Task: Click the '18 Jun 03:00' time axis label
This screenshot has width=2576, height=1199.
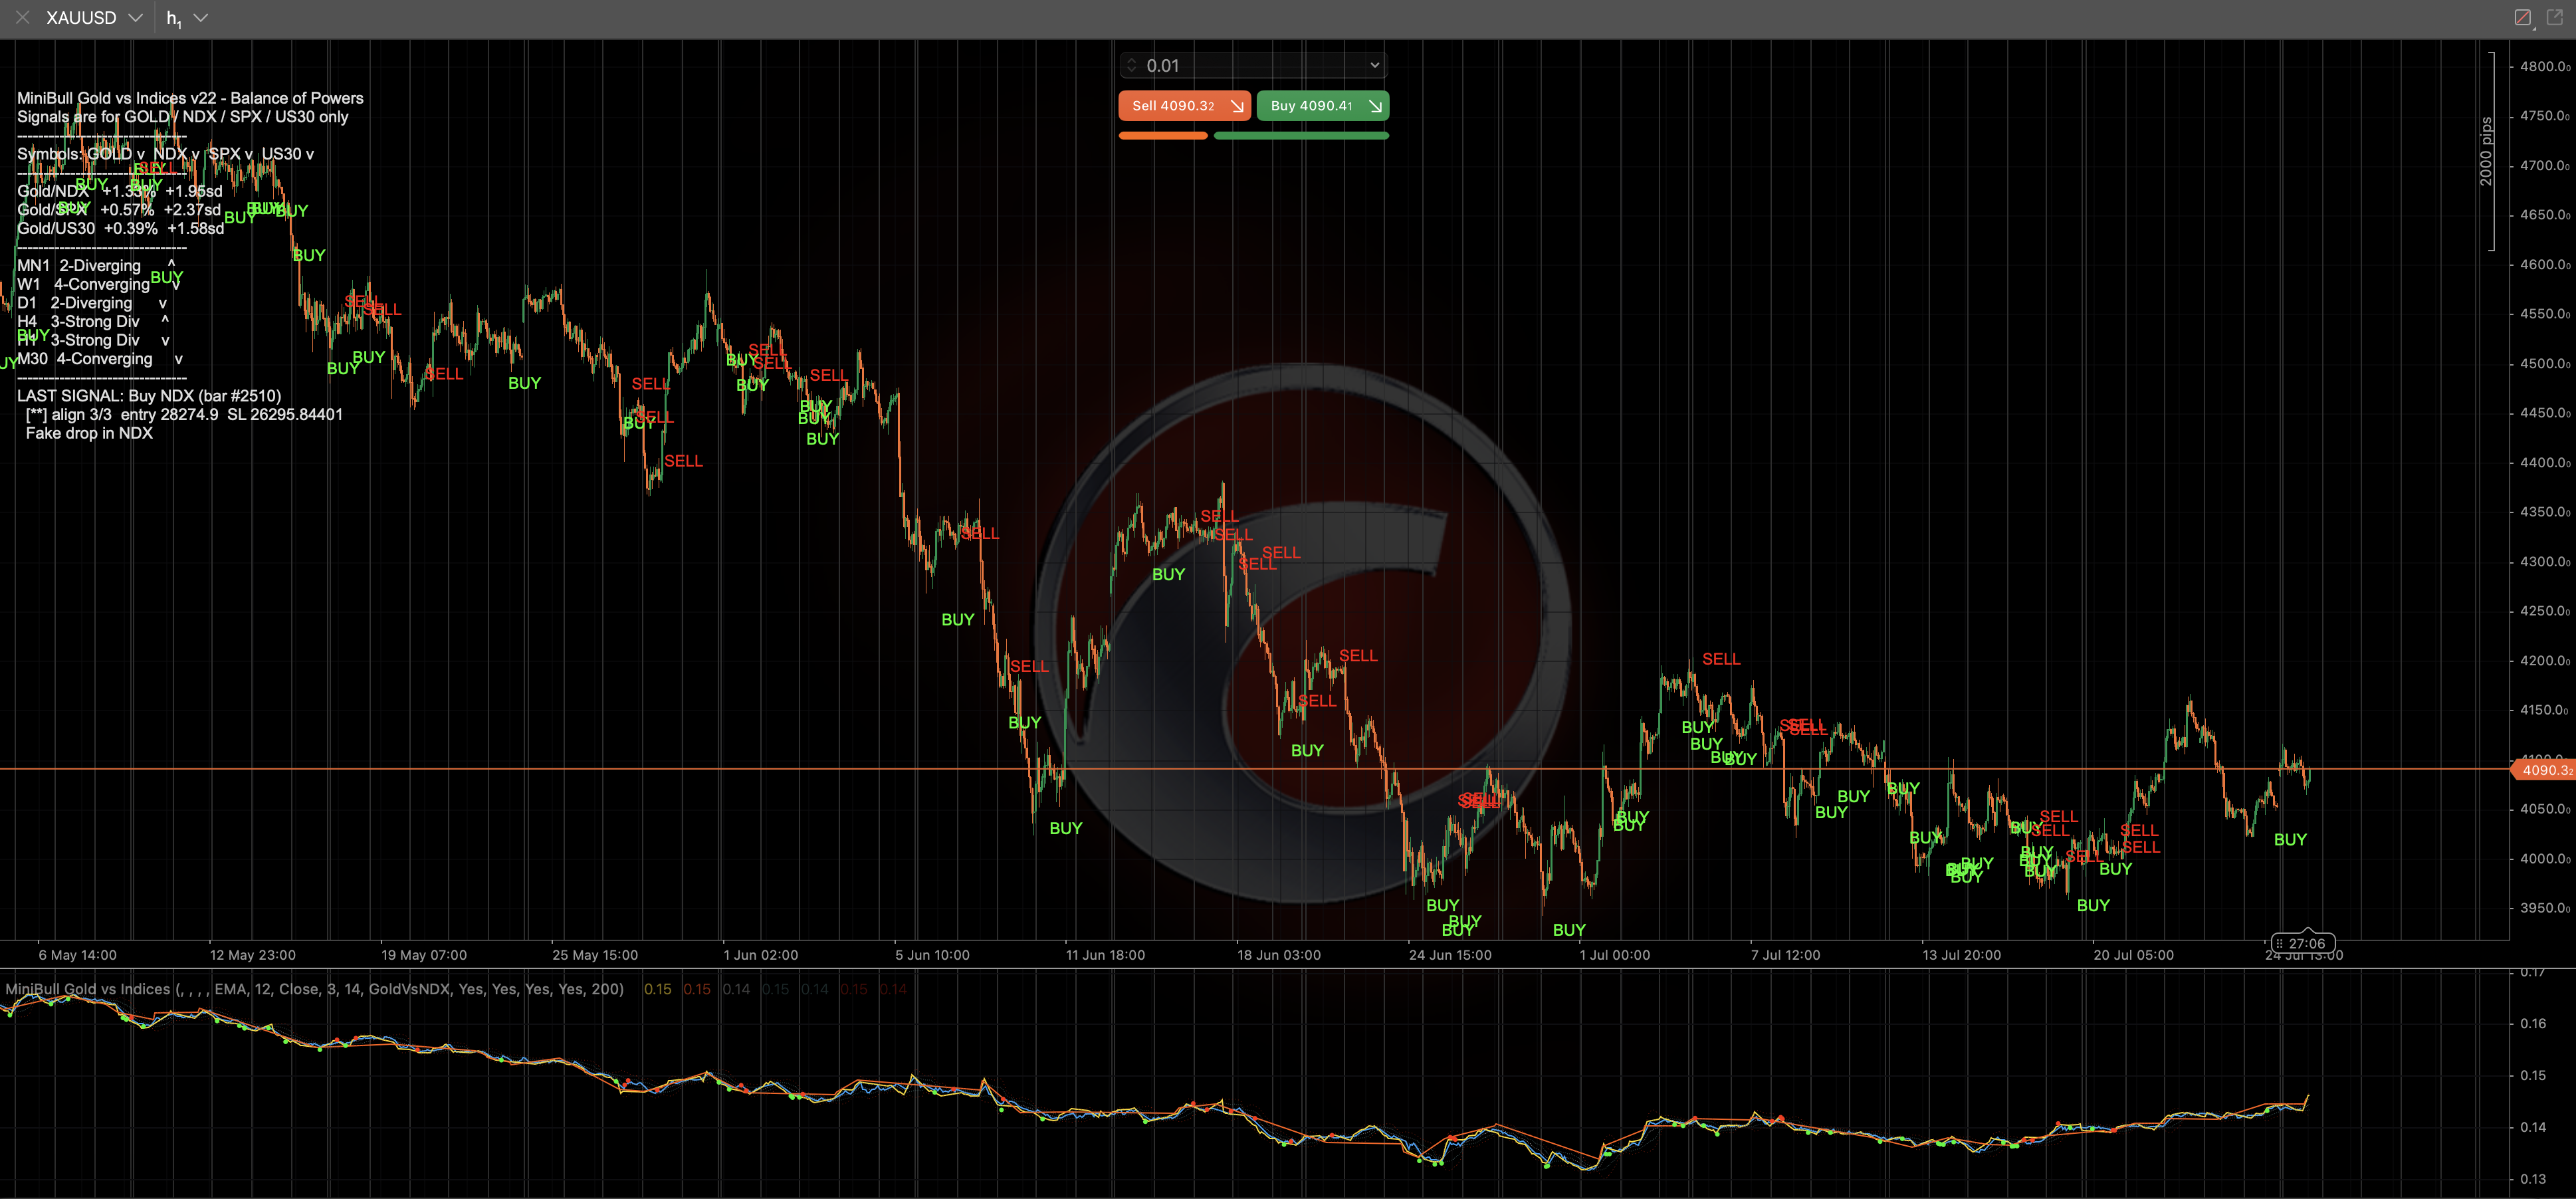Action: 1278,955
